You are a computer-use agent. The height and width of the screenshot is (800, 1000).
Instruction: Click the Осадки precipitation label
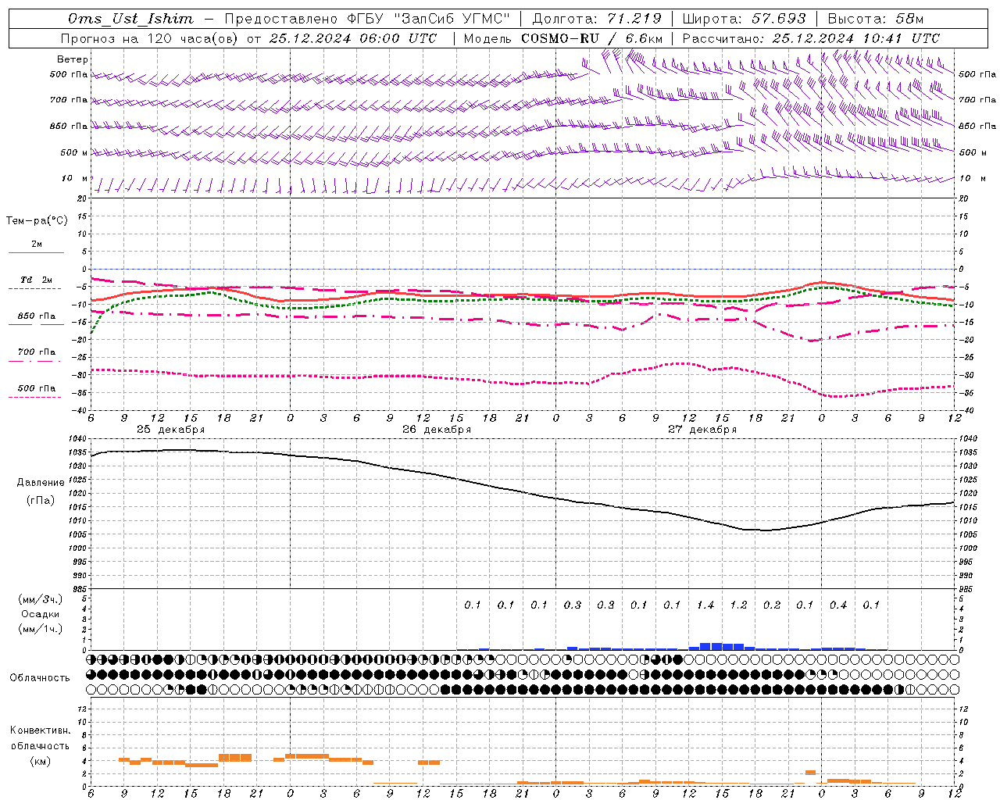tap(41, 614)
